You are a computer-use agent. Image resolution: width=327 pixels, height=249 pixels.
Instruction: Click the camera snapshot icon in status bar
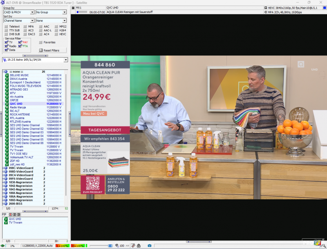click(x=150, y=246)
